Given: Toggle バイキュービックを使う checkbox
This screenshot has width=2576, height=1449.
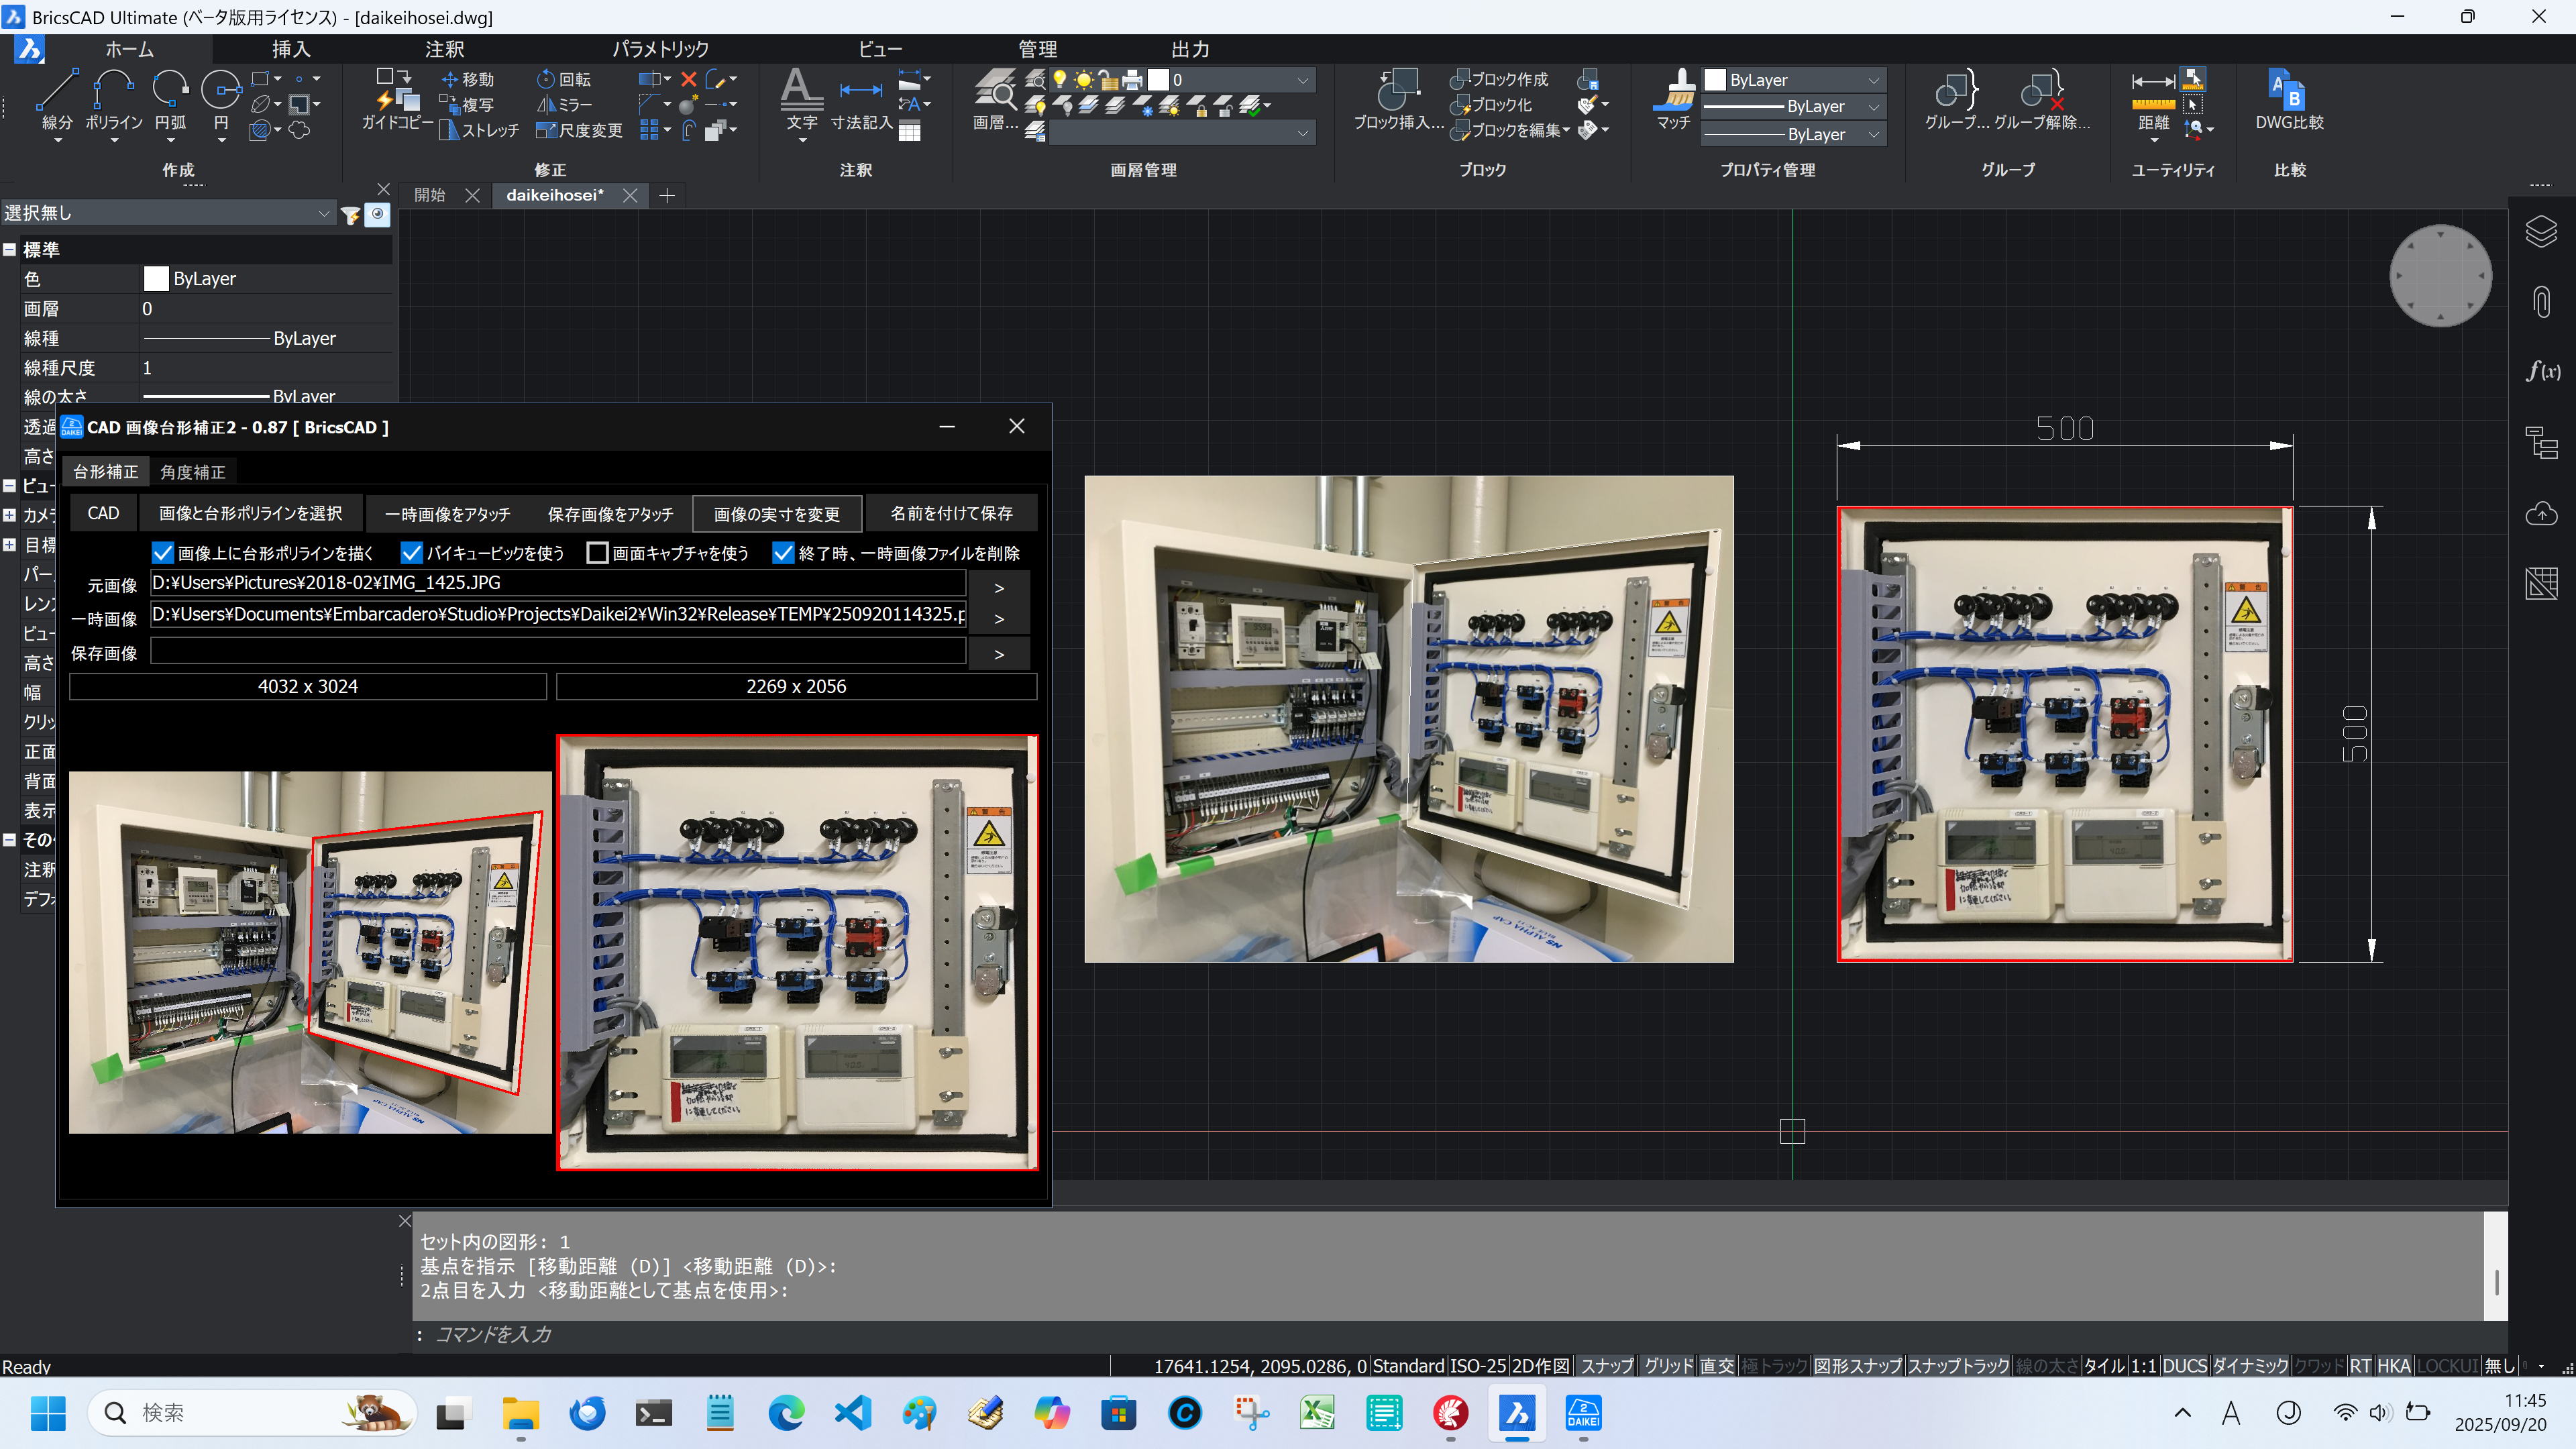Looking at the screenshot, I should (411, 553).
